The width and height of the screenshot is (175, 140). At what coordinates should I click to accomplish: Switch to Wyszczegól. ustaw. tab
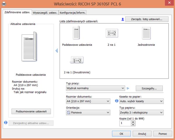click(45, 13)
